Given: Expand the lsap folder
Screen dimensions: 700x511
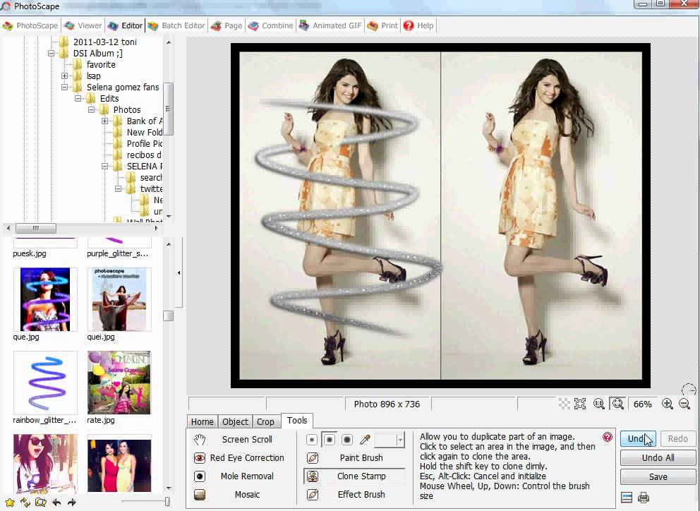Looking at the screenshot, I should click(64, 76).
